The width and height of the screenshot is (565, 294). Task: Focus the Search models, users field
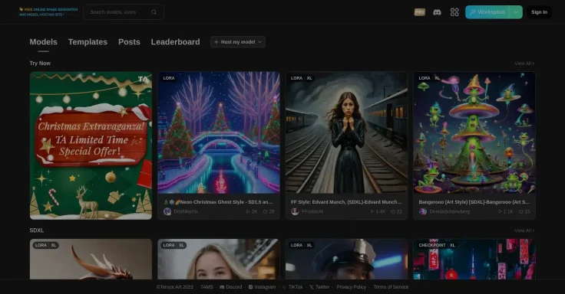coord(124,11)
